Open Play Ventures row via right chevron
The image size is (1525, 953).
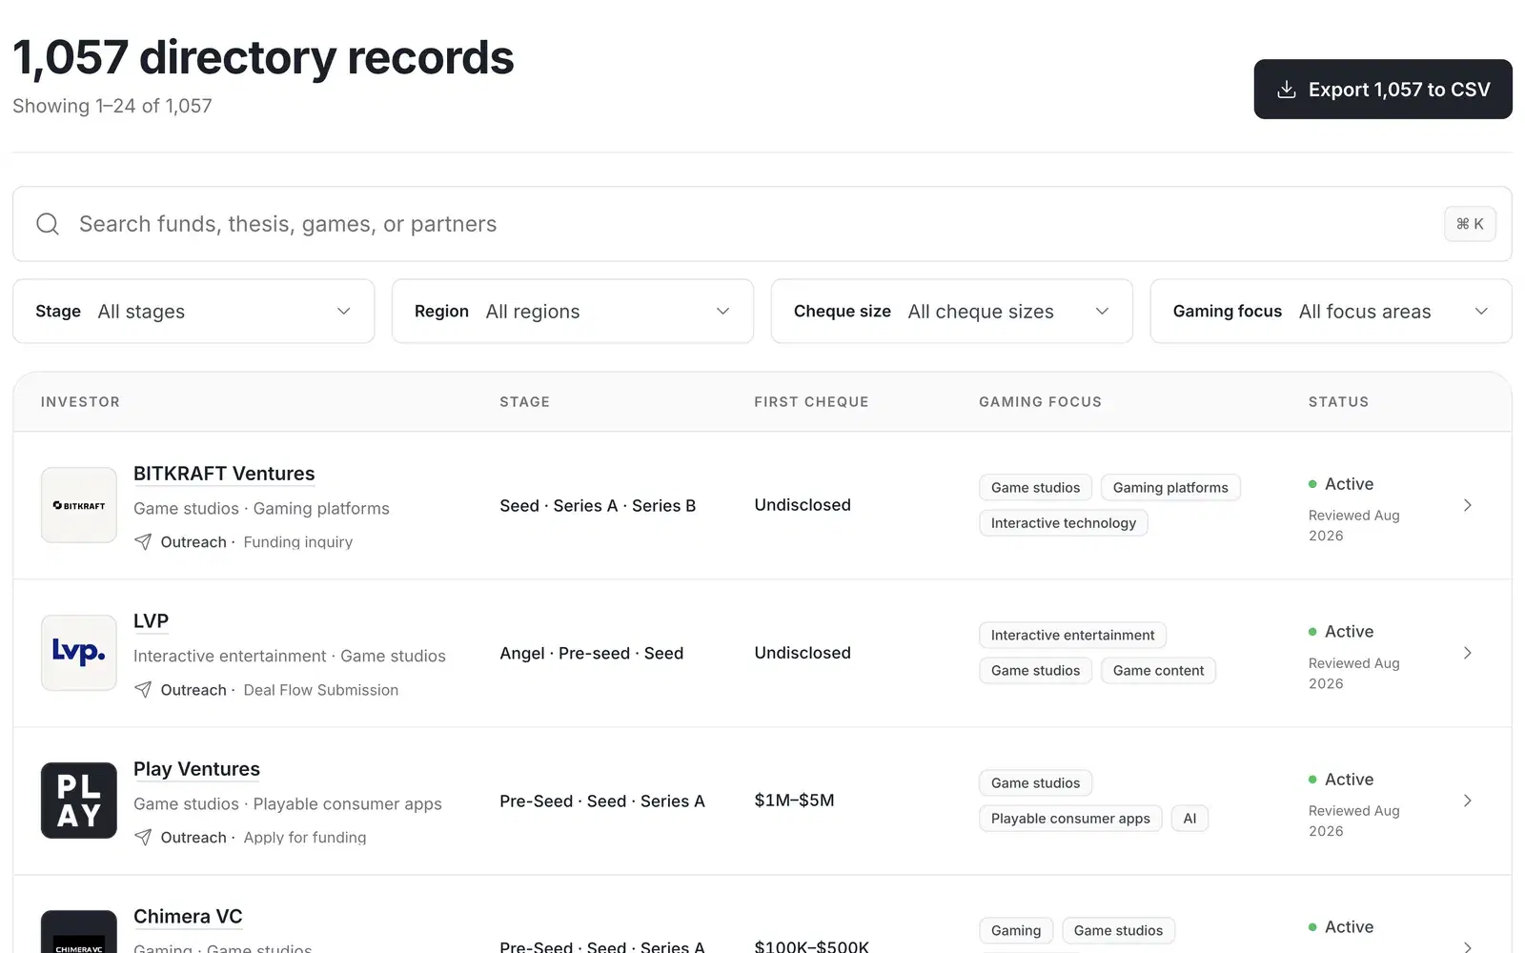click(1468, 801)
